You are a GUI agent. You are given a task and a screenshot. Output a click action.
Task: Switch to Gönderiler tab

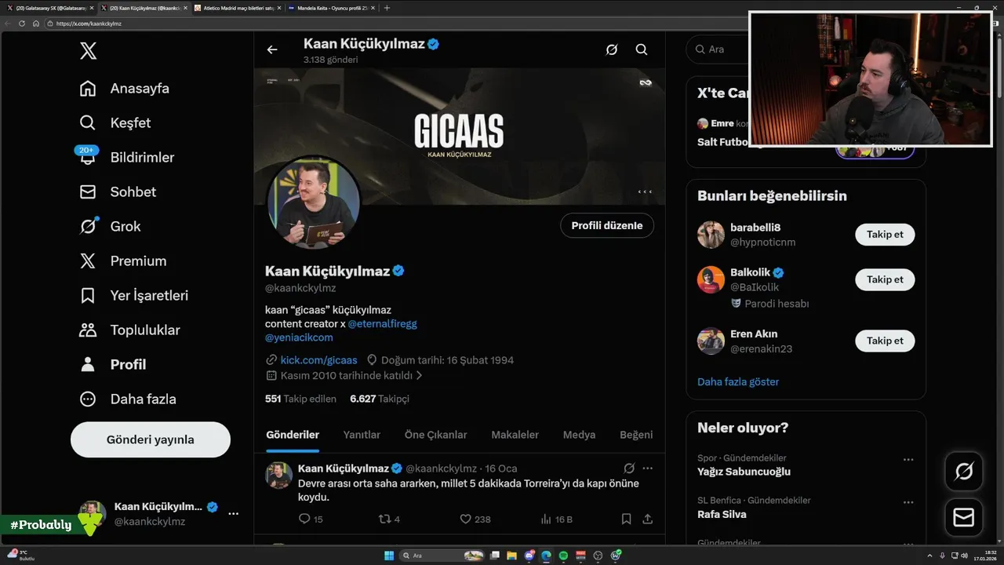pos(293,435)
